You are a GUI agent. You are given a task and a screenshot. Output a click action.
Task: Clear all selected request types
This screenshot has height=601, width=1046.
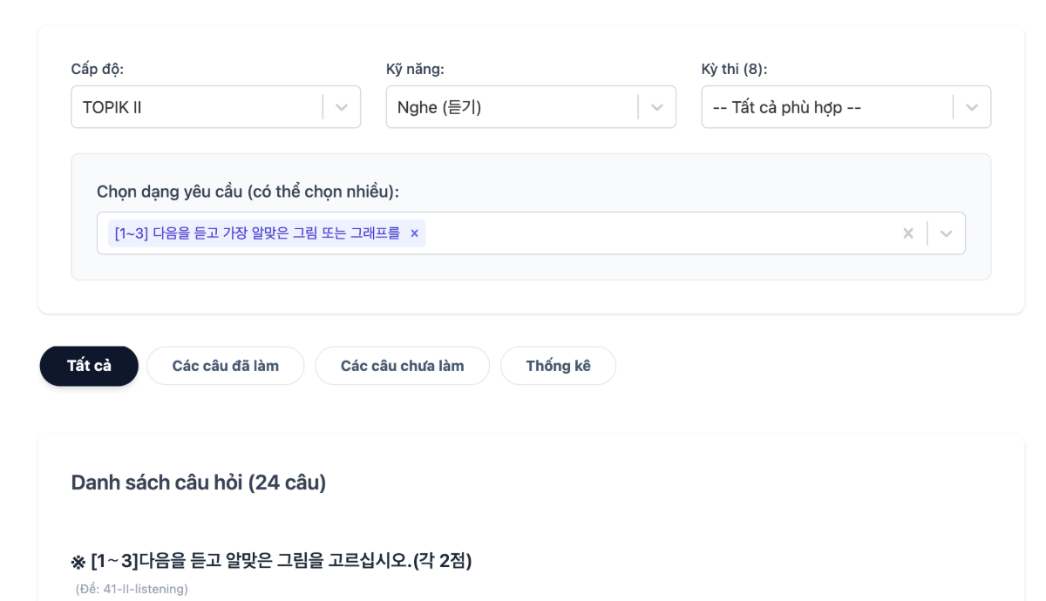tap(907, 233)
